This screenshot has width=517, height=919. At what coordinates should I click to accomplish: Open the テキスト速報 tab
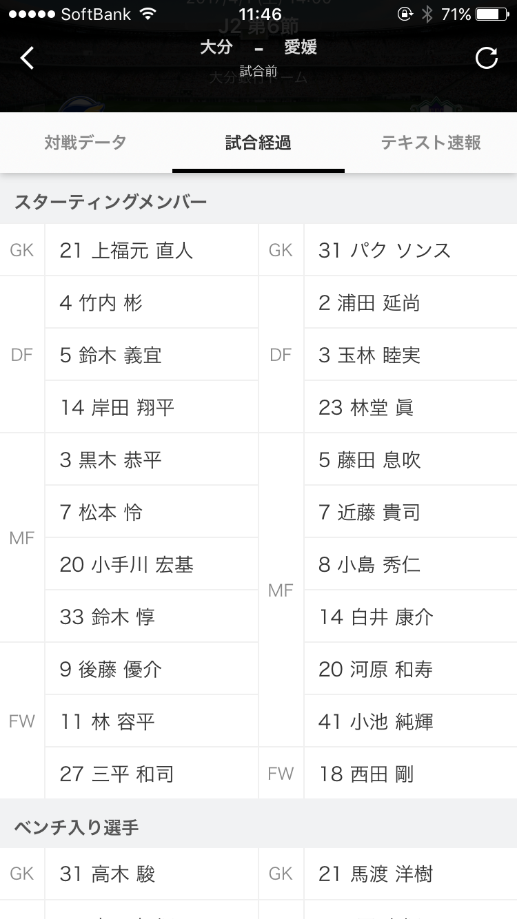(431, 143)
